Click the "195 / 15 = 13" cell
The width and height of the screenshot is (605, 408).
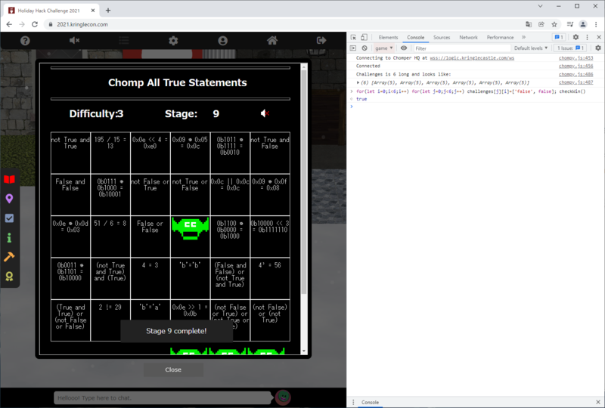point(110,153)
